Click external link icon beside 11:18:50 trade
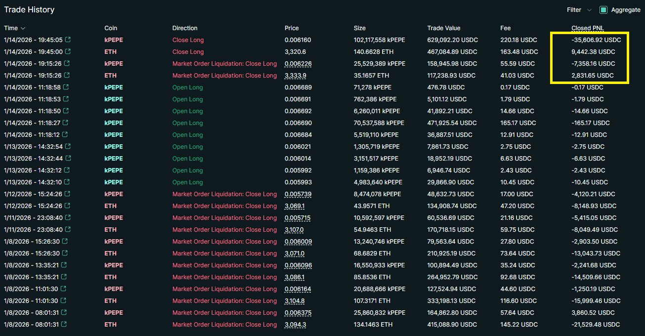Viewport: 645px width, 336px height. tap(68, 111)
